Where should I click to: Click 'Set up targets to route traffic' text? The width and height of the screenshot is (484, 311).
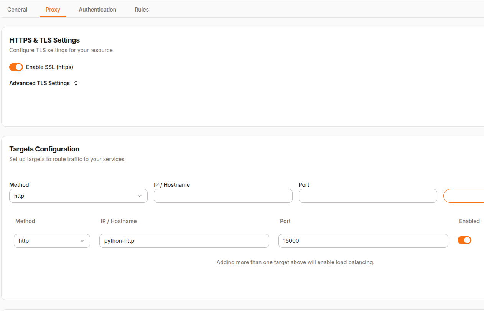[x=67, y=159]
